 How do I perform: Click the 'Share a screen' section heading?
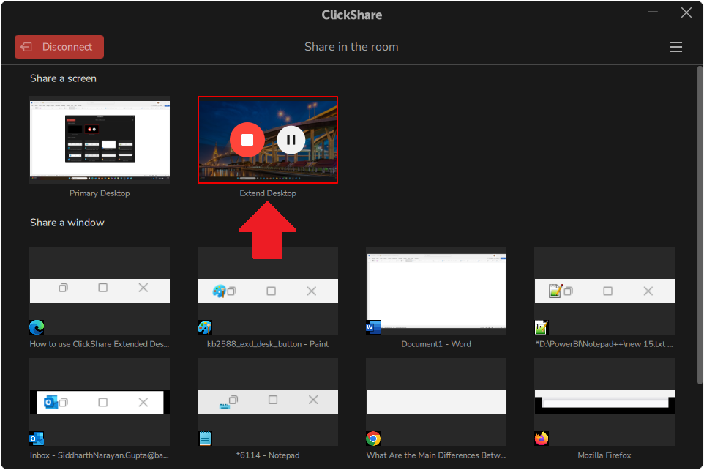pyautogui.click(x=63, y=78)
